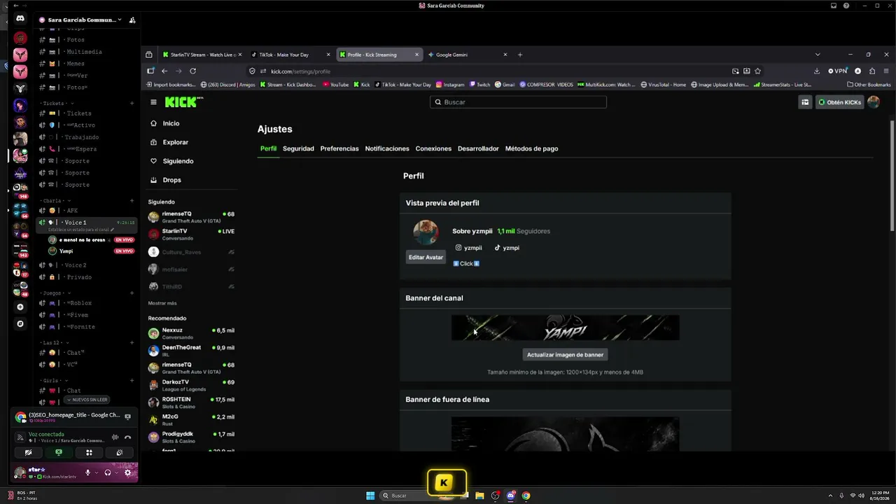Open Discord soundboard button

pos(120,452)
